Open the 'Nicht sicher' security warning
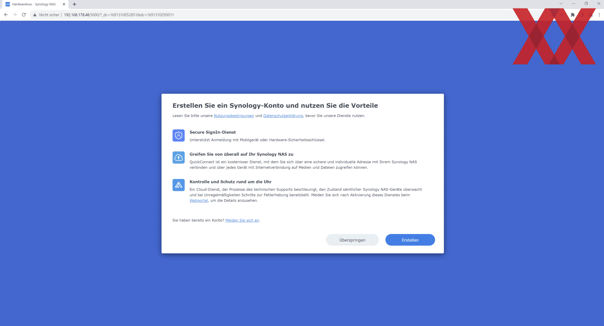The width and height of the screenshot is (604, 326). pyautogui.click(x=46, y=15)
